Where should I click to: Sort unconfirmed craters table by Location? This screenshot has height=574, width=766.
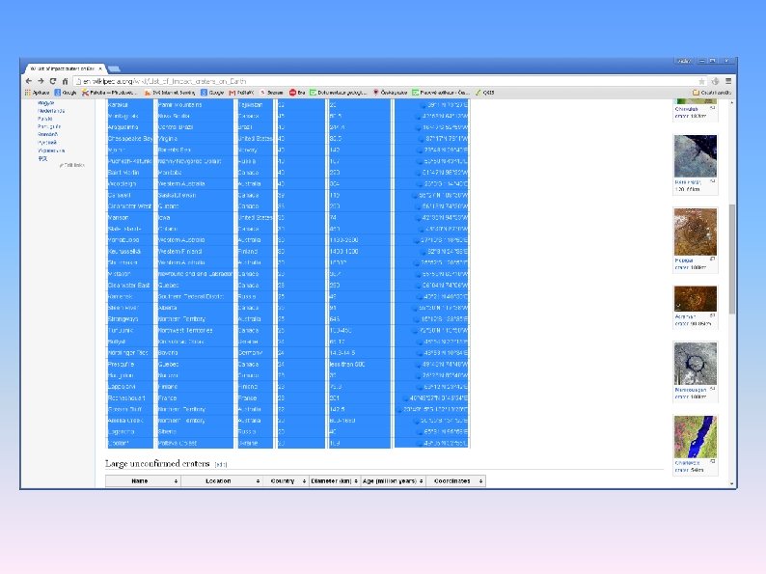(222, 481)
